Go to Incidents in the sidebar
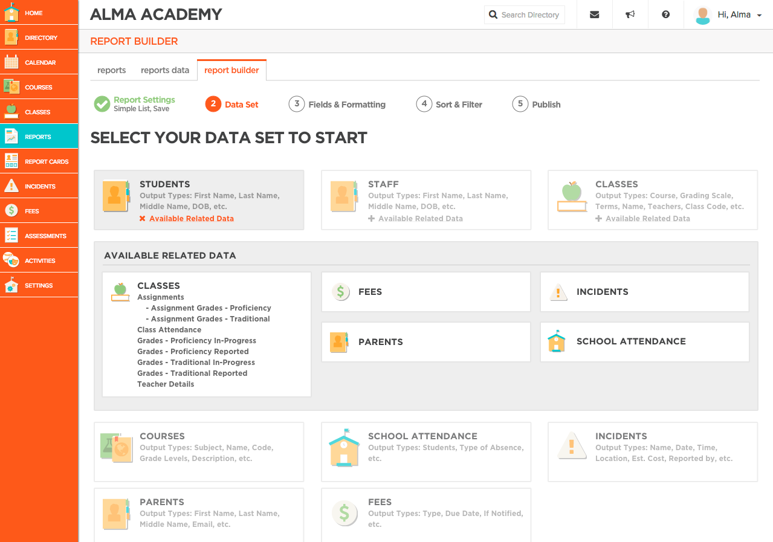 tap(39, 186)
